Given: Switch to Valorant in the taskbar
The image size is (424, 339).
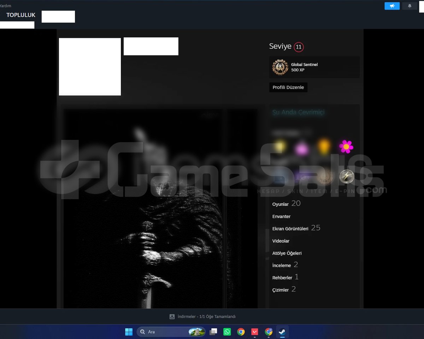Looking at the screenshot, I should point(255,332).
